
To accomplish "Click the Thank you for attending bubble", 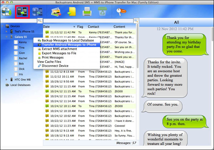I will pyautogui.click(x=185, y=45).
